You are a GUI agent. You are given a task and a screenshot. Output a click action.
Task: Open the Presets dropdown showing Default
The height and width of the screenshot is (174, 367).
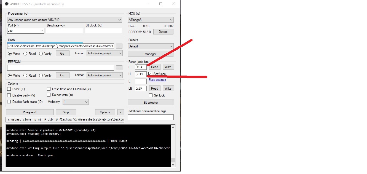[x=151, y=46]
